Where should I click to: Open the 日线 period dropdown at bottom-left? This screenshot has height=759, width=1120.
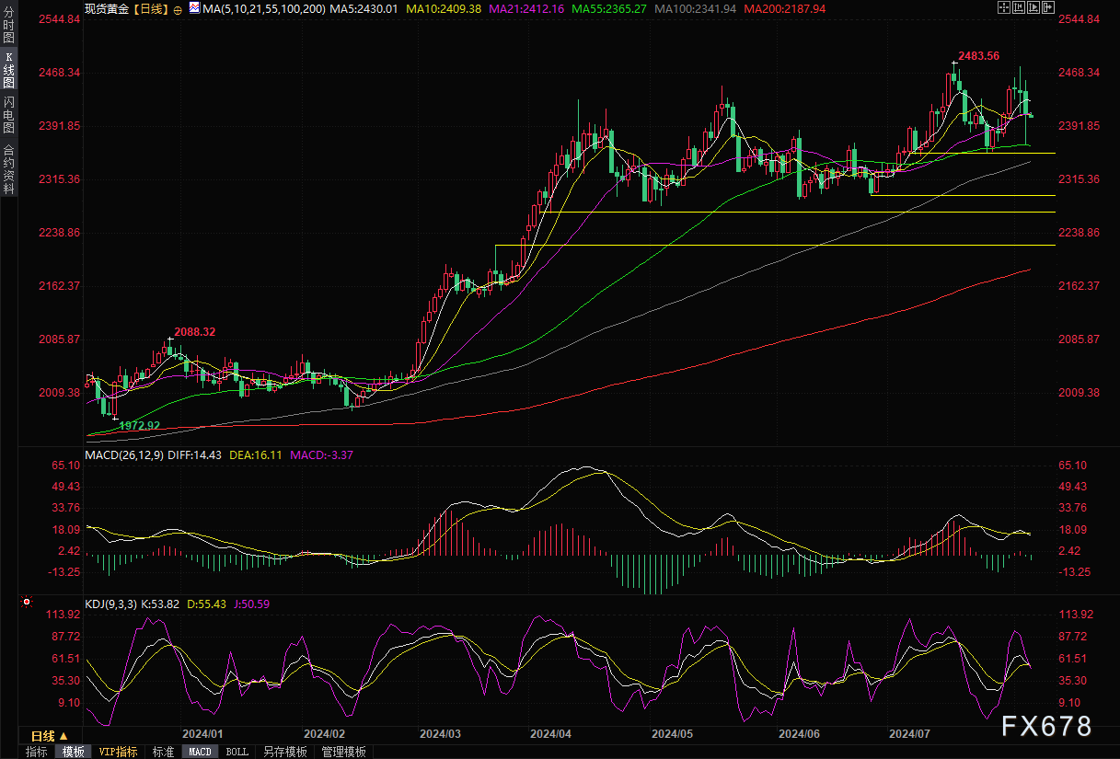click(50, 735)
